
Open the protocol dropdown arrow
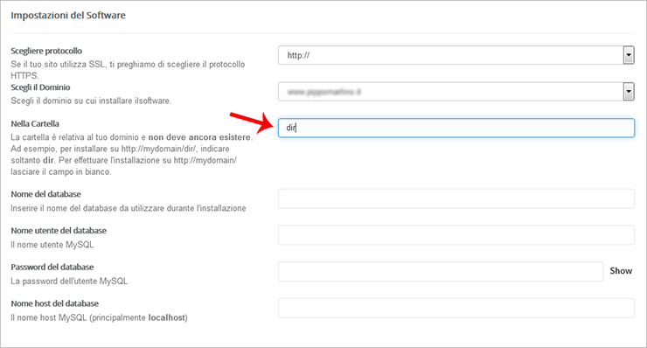coord(629,55)
